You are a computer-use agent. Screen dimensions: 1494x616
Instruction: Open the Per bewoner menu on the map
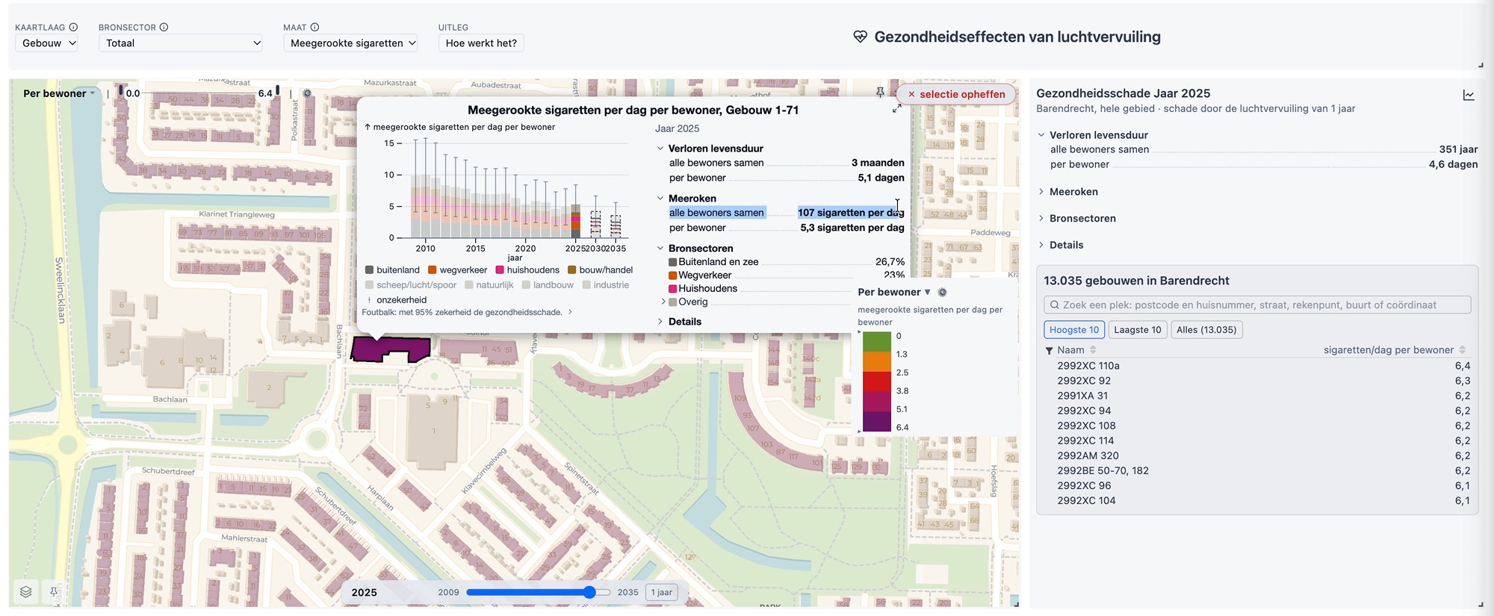click(x=59, y=93)
